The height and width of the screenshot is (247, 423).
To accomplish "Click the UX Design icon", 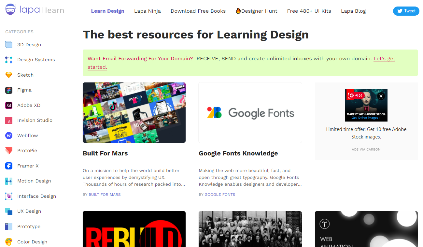I will pyautogui.click(x=9, y=211).
